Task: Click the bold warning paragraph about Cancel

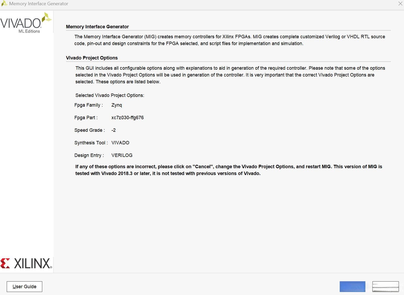Action: 229,170
